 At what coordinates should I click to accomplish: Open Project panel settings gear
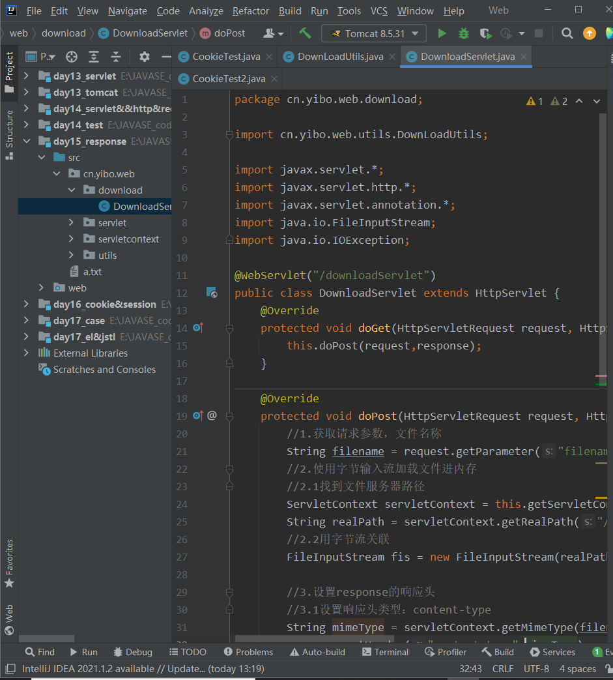click(x=144, y=57)
